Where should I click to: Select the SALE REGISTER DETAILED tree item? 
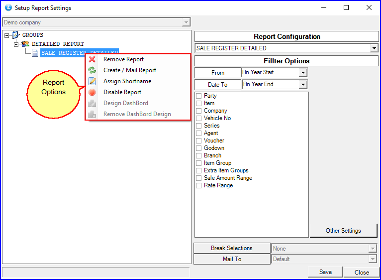[80, 52]
